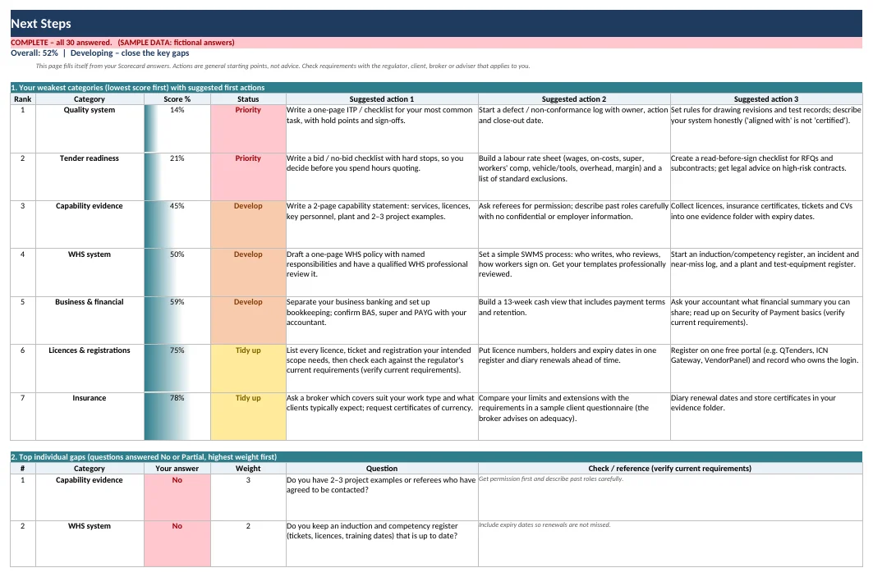Select the 'Get permission first and describe past roles' note

pyautogui.click(x=670, y=497)
